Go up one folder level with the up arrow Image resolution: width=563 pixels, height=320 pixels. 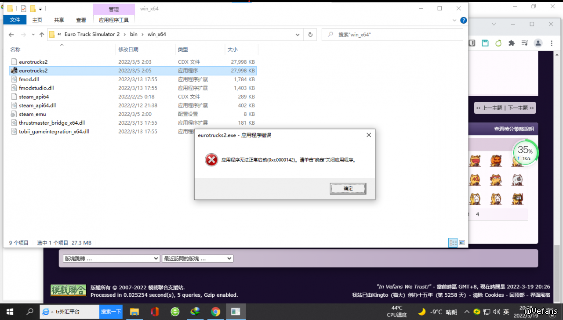42,35
